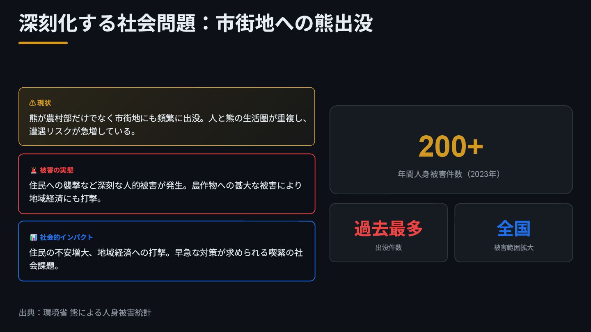Select the red-bordered damage description paragraph

[x=166, y=192]
